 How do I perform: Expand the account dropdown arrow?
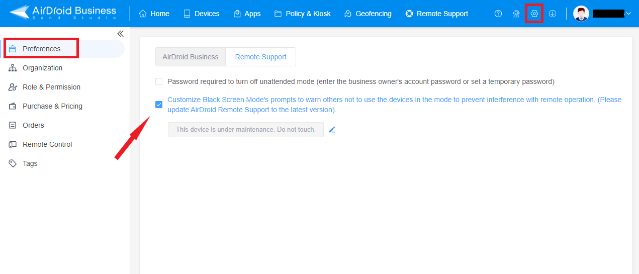(x=628, y=14)
